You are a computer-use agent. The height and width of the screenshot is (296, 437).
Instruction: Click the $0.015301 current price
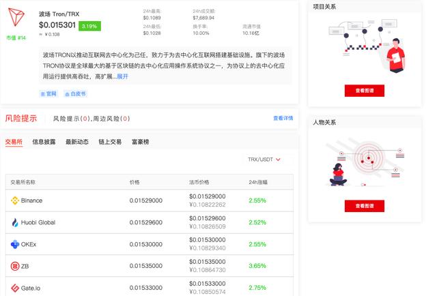click(x=57, y=25)
